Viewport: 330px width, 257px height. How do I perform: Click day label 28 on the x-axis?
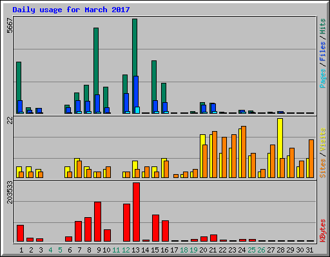pyautogui.click(x=280, y=250)
